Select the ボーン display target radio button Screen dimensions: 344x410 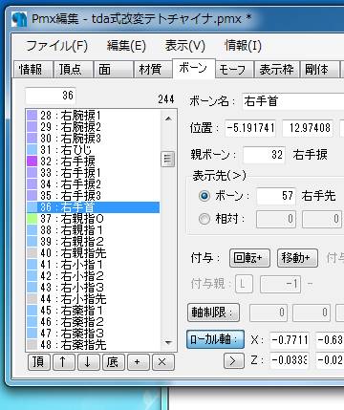(204, 196)
